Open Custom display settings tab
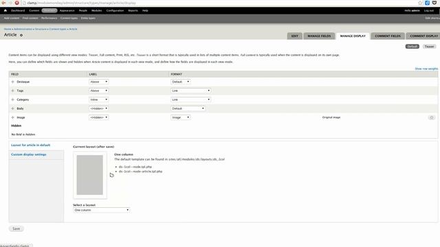 [x=29, y=154]
